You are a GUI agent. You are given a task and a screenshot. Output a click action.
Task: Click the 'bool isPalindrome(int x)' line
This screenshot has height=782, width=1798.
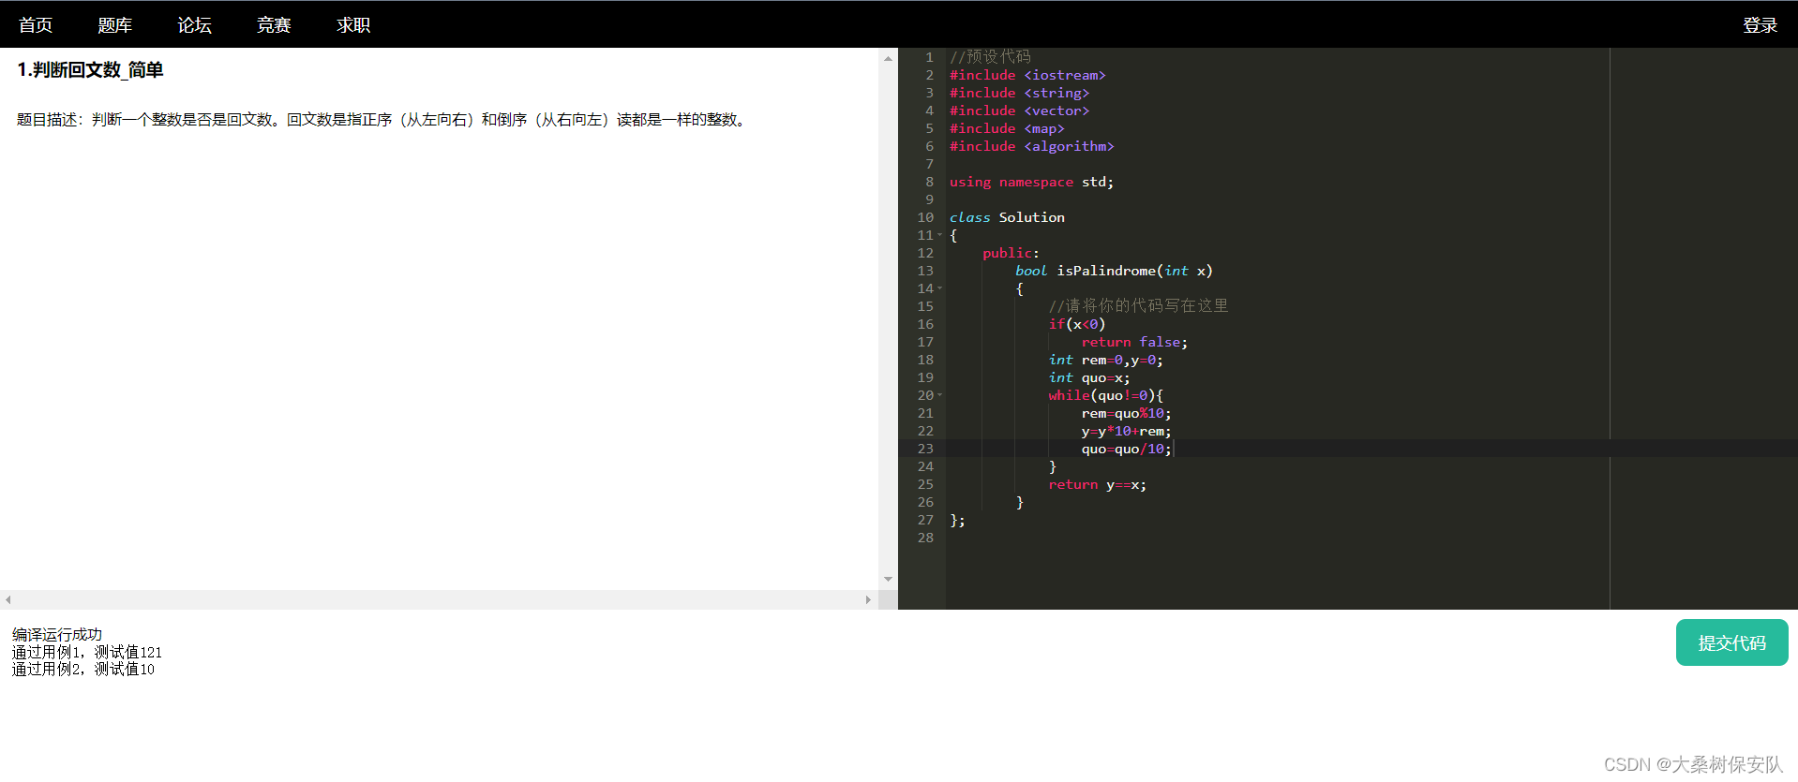tap(1114, 271)
